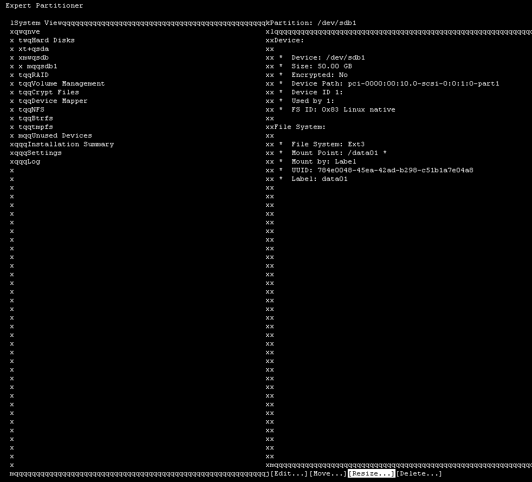Open the Edit... button for the partition

(289, 473)
